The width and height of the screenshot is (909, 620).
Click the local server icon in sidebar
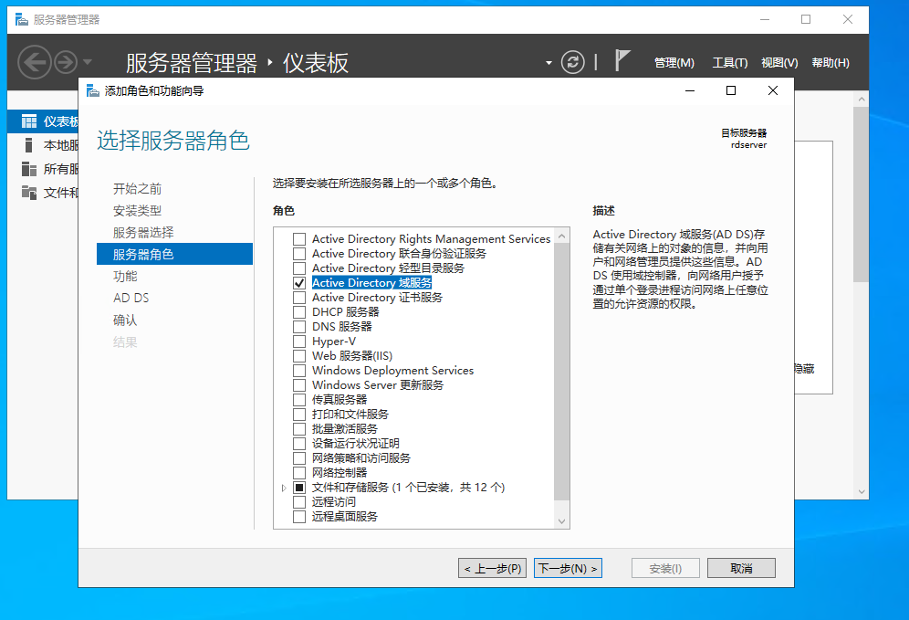(x=29, y=145)
